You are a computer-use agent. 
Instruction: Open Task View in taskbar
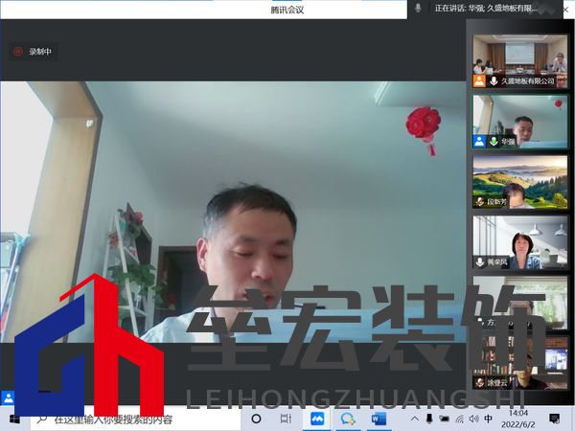pos(286,420)
